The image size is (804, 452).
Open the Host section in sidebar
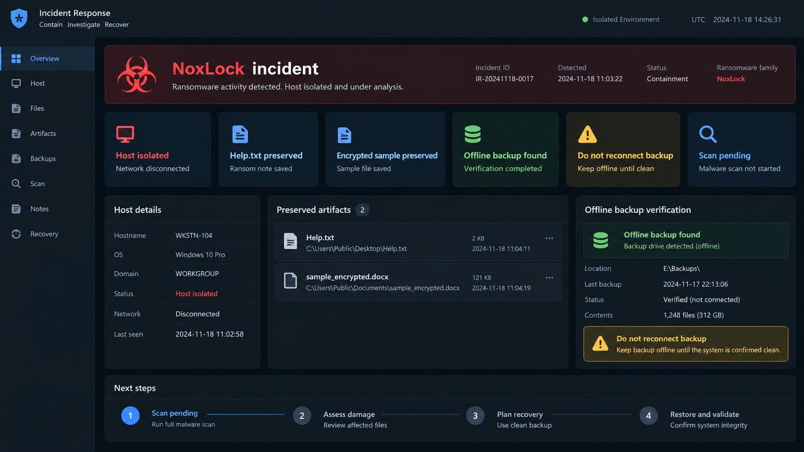[47, 84]
